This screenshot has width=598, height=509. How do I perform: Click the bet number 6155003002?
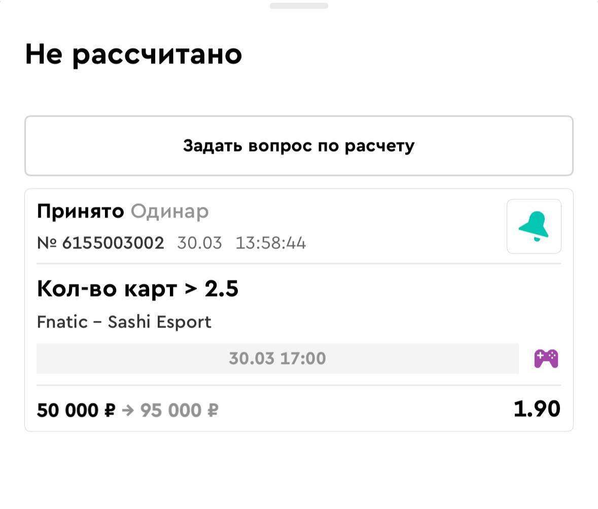click(x=113, y=243)
